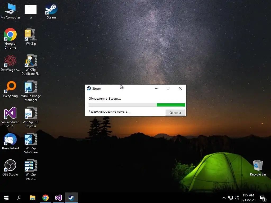
Task: Click the Steam taskbar button
Action: [71, 198]
